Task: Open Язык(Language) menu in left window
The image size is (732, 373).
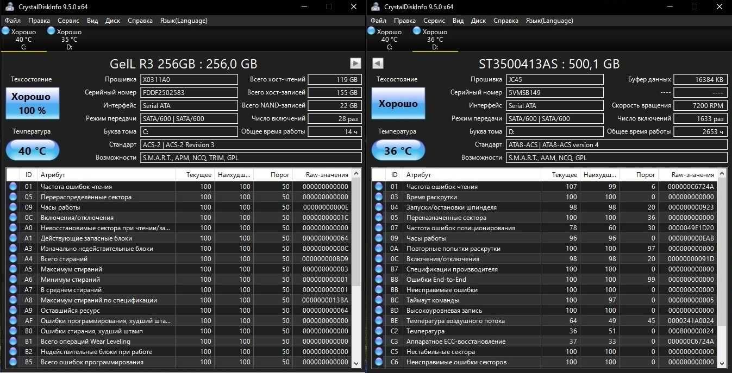Action: pyautogui.click(x=184, y=21)
